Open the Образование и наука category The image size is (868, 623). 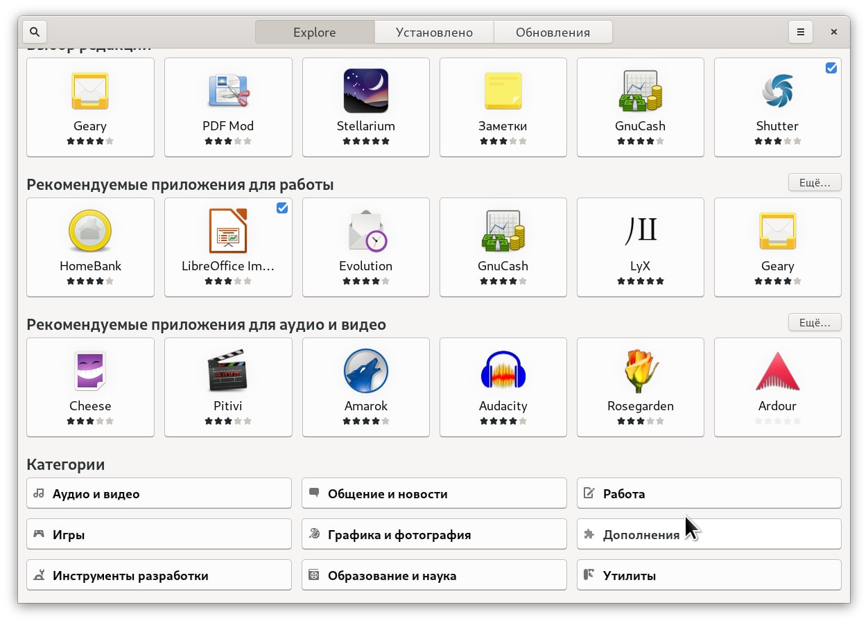click(x=434, y=576)
